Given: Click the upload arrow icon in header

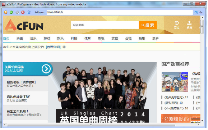Looking at the screenshot, I should [189, 23].
